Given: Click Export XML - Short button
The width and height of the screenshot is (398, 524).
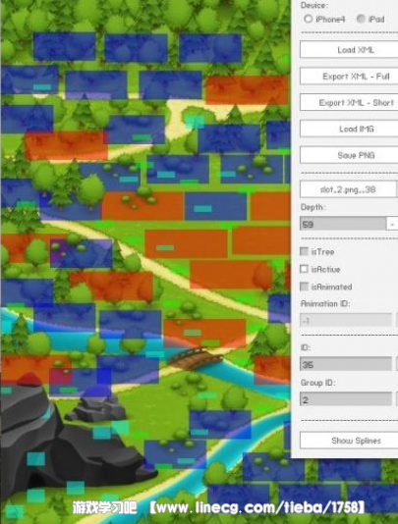Looking at the screenshot, I should tap(349, 102).
